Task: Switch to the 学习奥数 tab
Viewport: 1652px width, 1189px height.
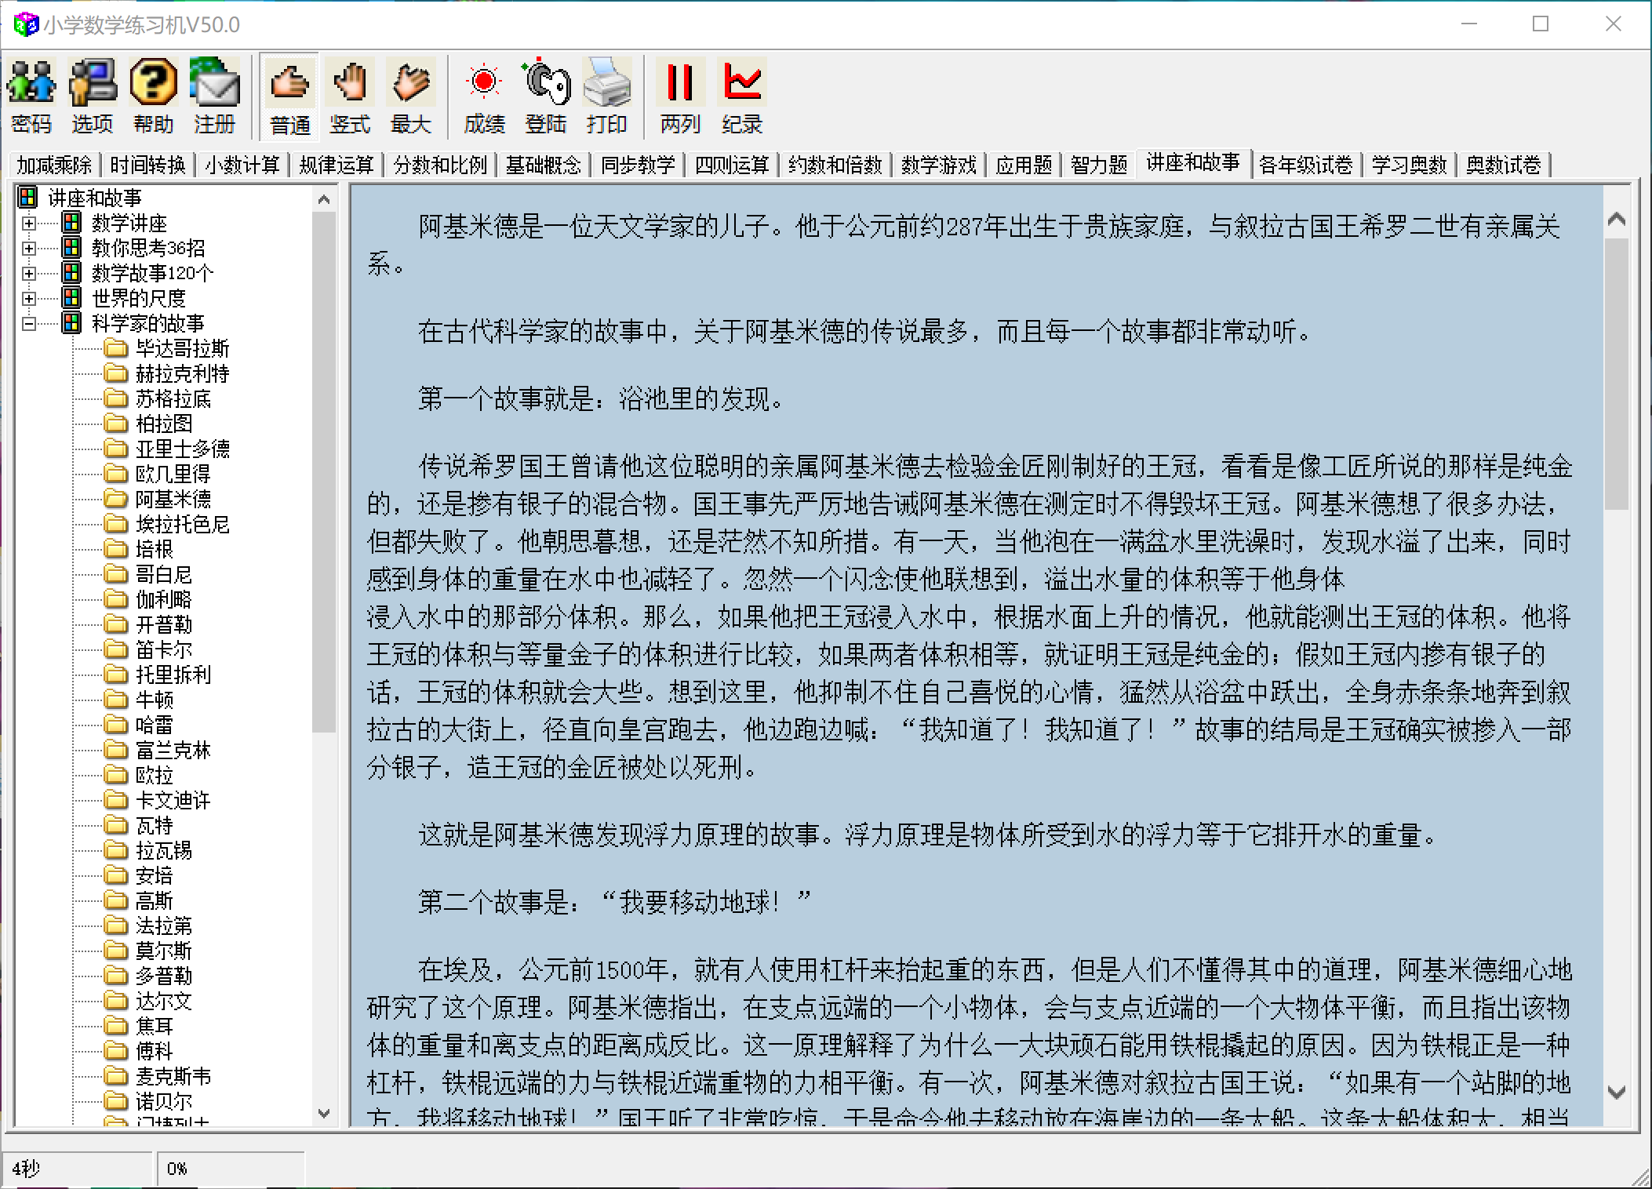Action: point(1410,165)
